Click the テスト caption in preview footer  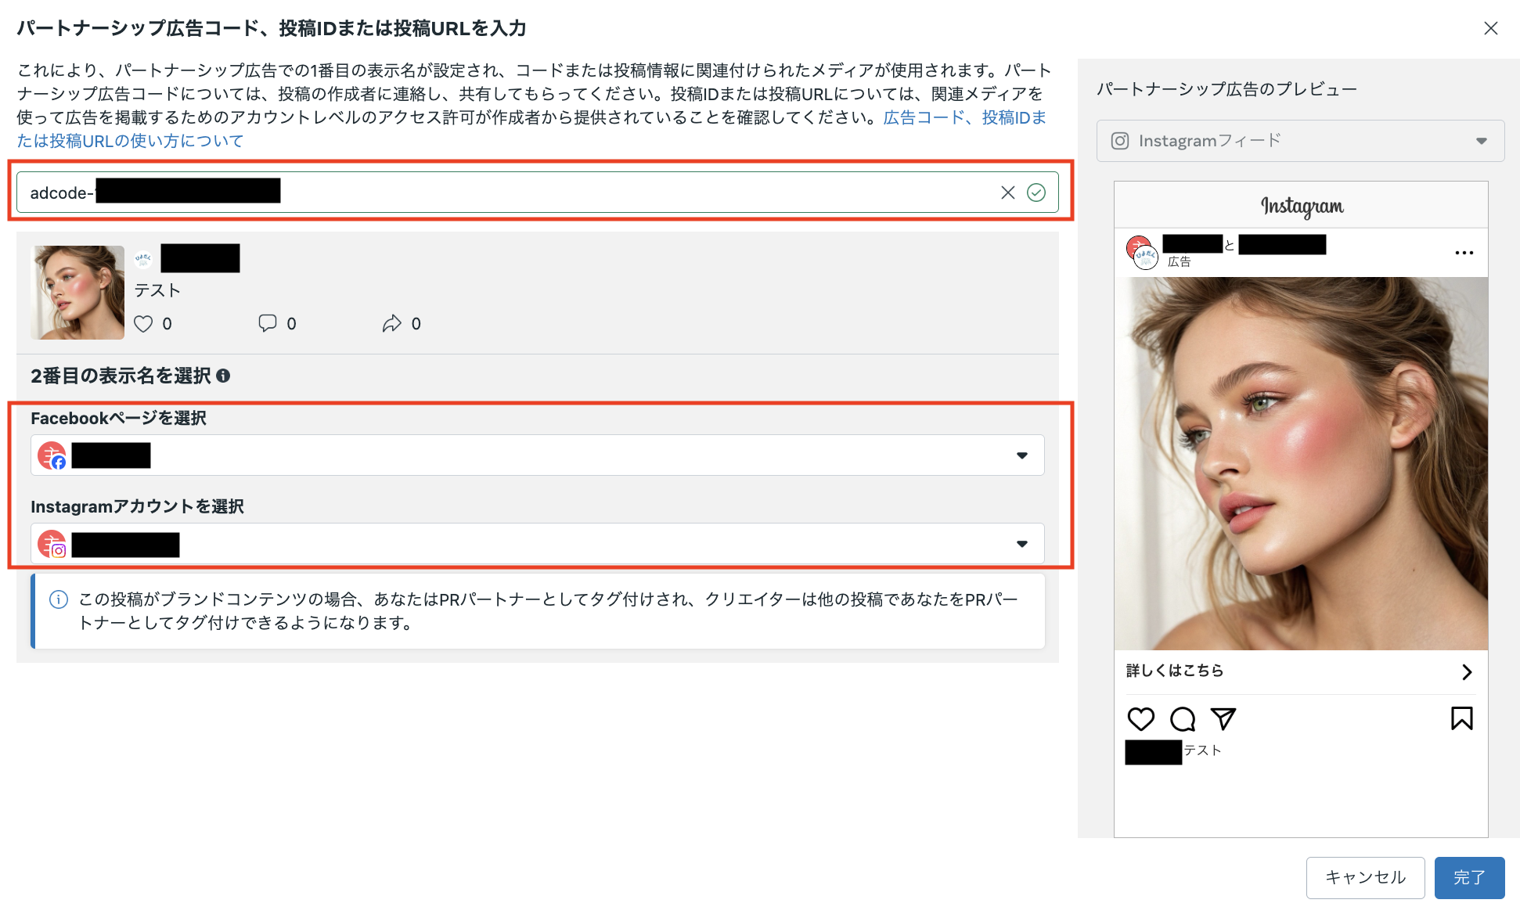click(1202, 750)
